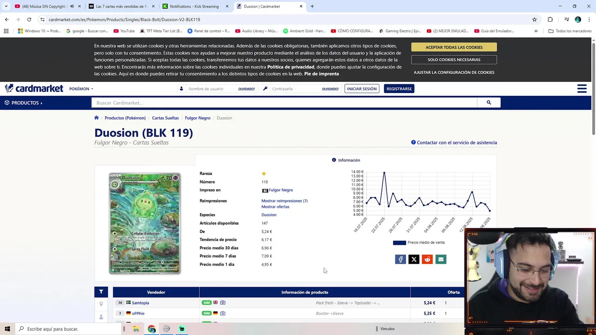This screenshot has height=335, width=596.
Task: Open Mostrar reimpresiones (7) link
Action: [x=284, y=201]
